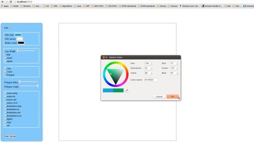Select copy composite mode
The width and height of the screenshot is (254, 143).
click(6, 122)
